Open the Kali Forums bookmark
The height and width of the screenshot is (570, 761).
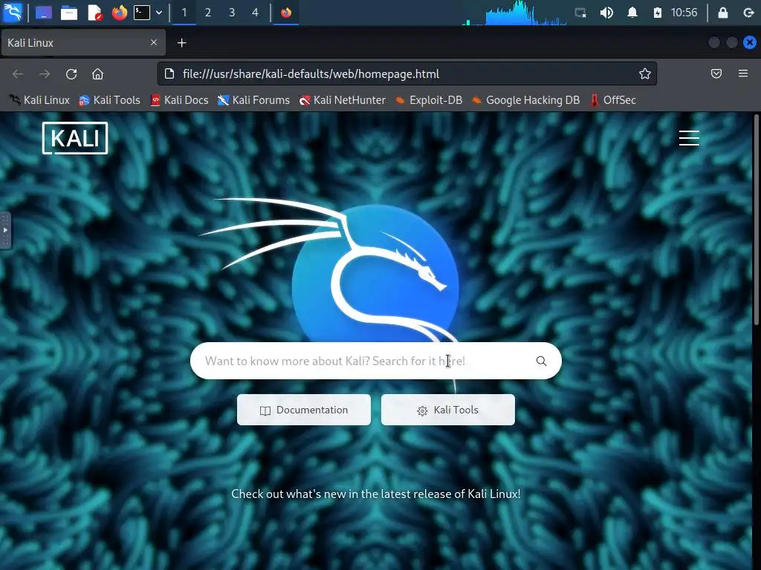pos(254,100)
